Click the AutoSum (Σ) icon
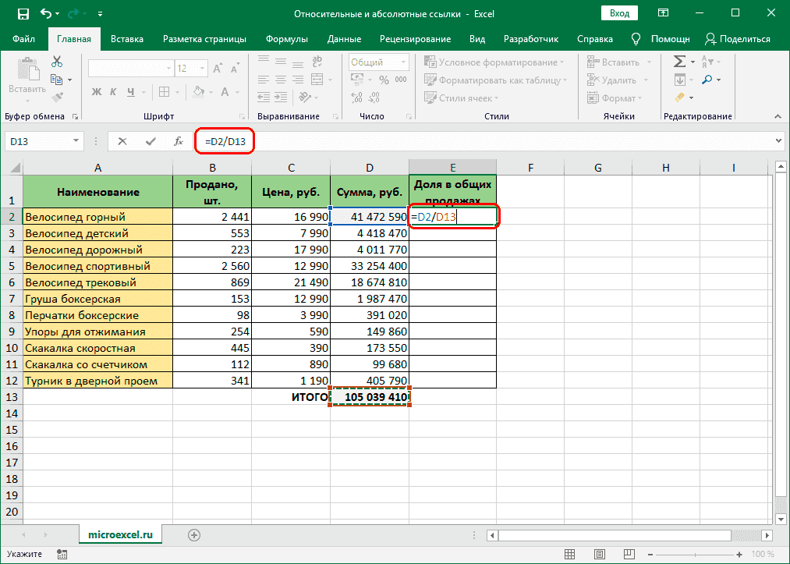 [x=681, y=59]
